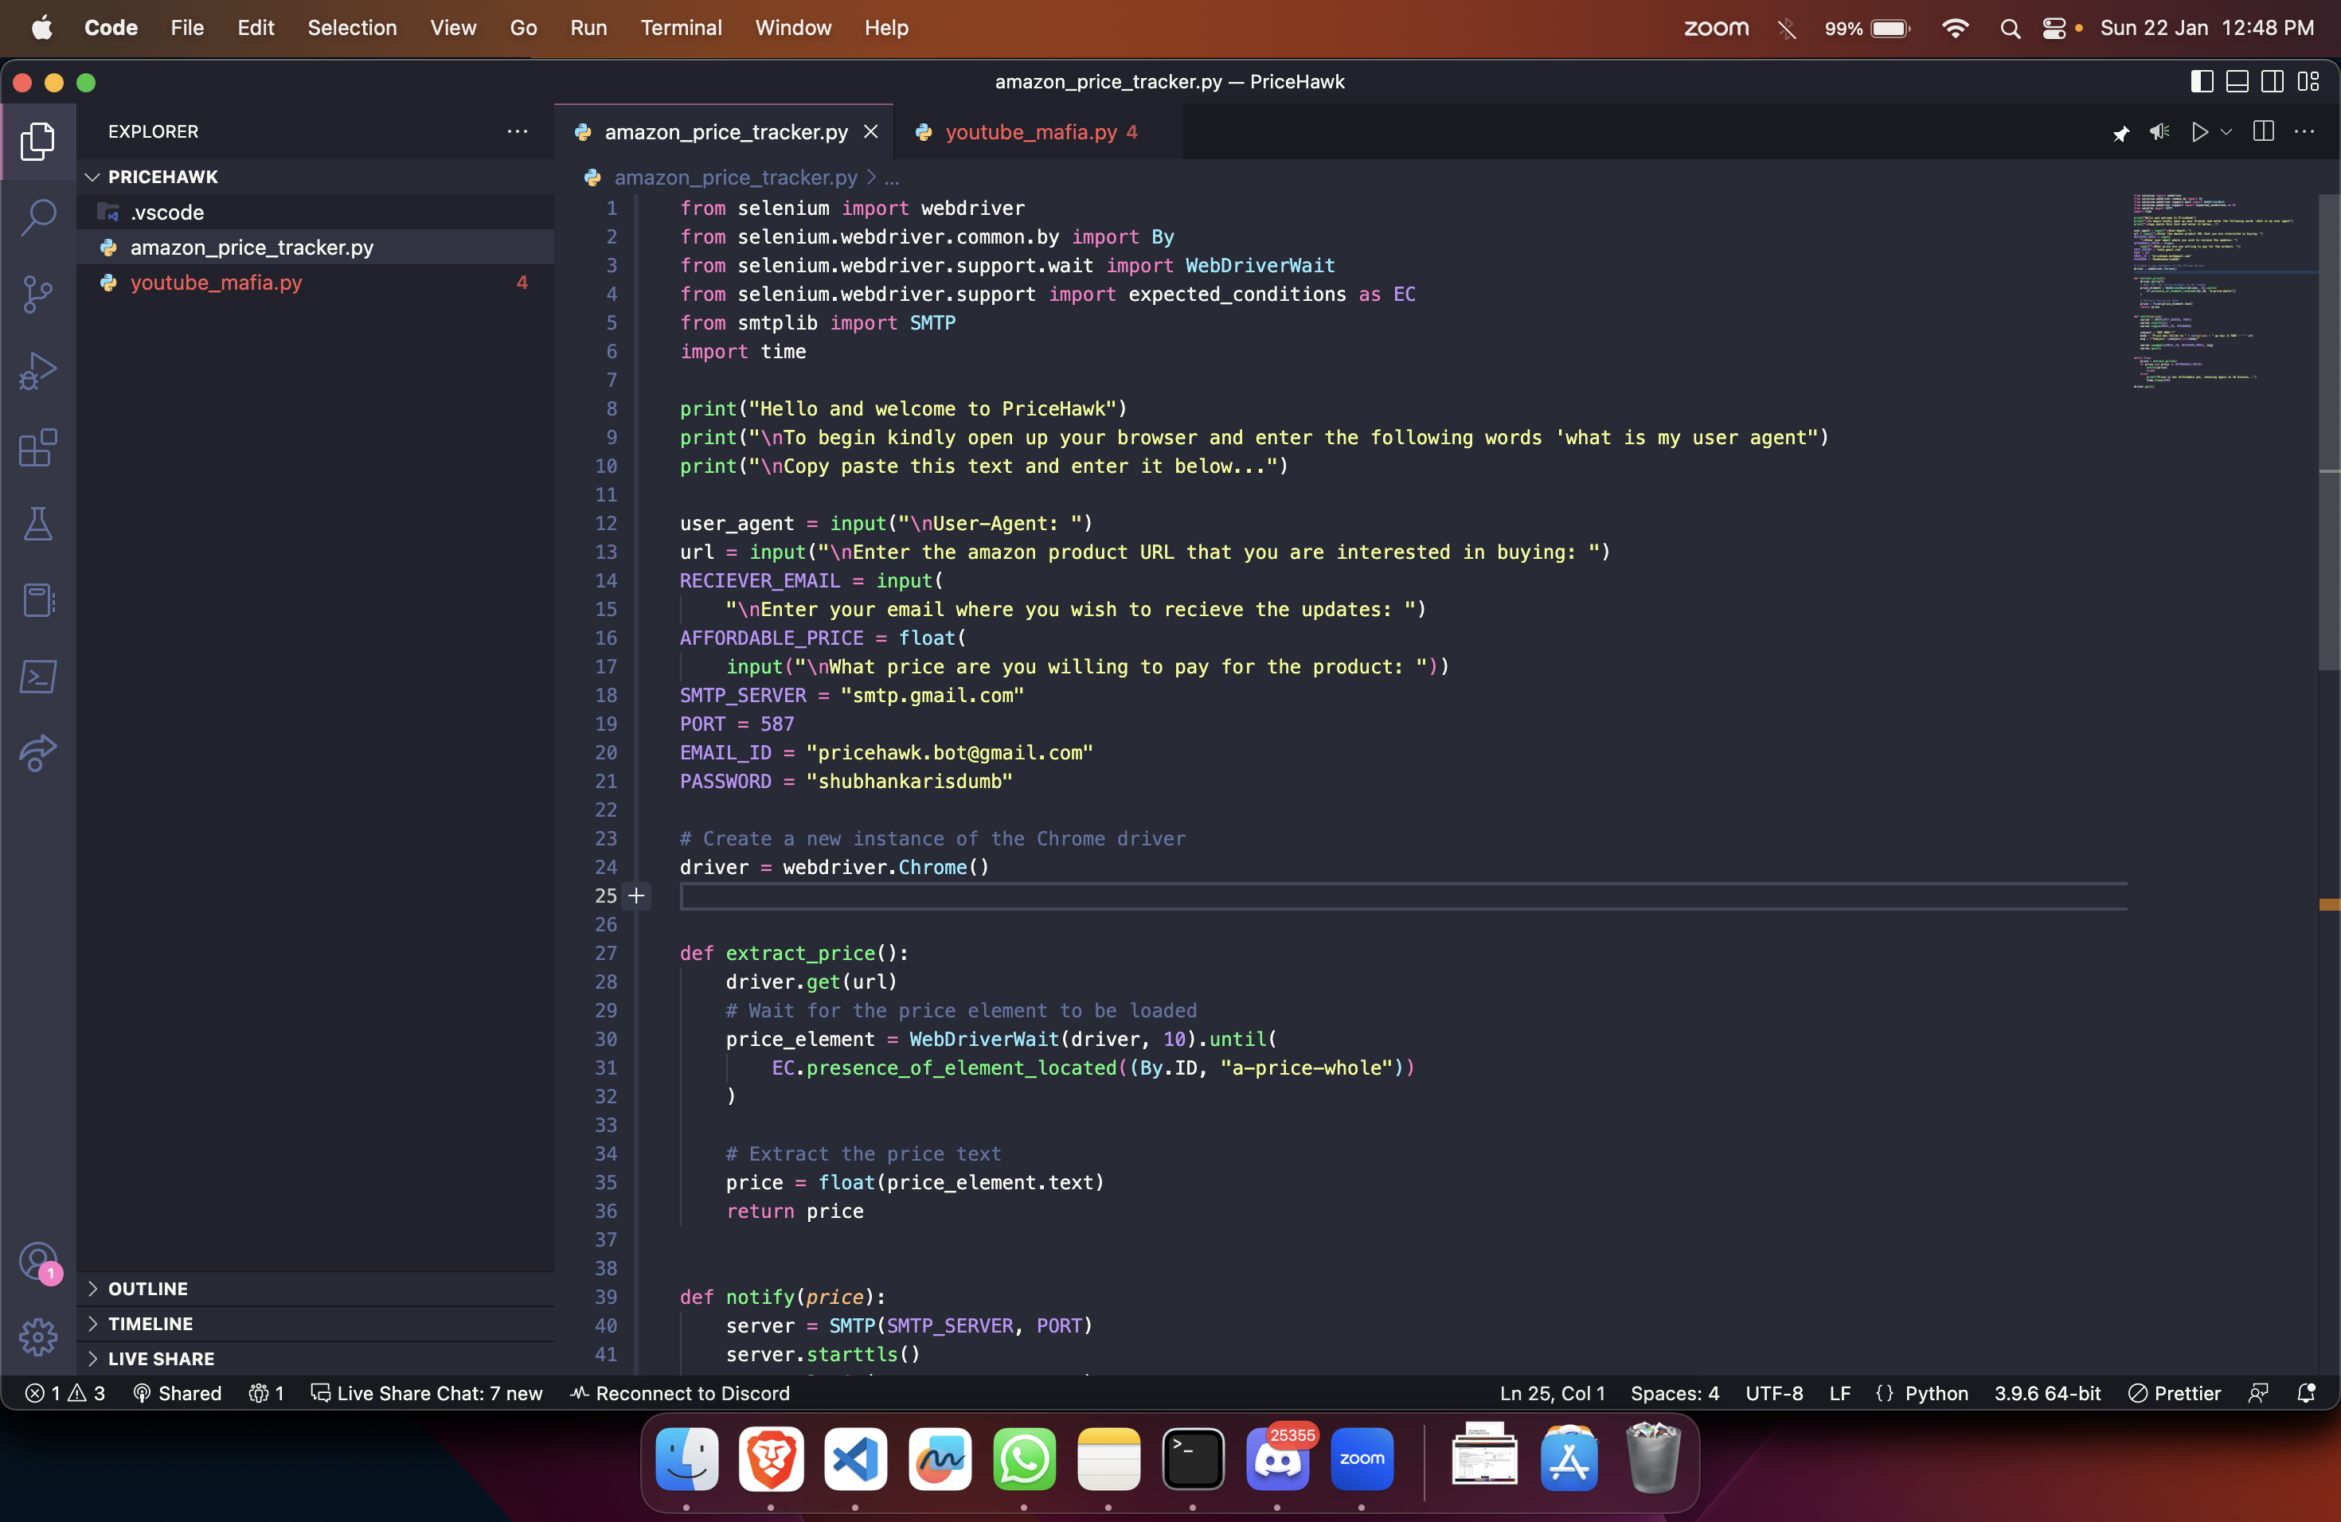Open the Terminal menu

(x=681, y=28)
